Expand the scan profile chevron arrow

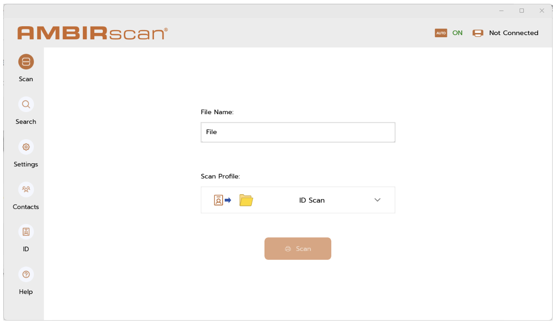click(377, 200)
